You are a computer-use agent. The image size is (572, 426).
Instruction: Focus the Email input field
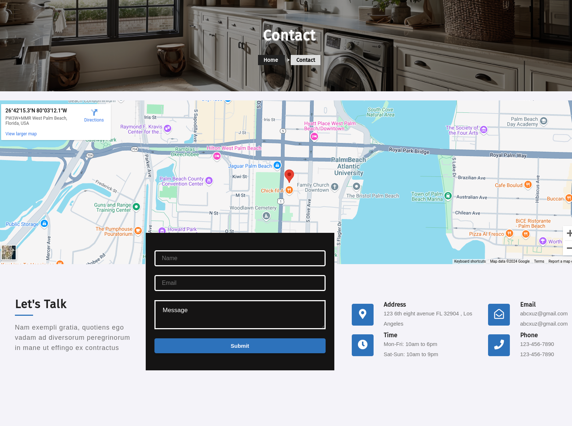pos(240,283)
